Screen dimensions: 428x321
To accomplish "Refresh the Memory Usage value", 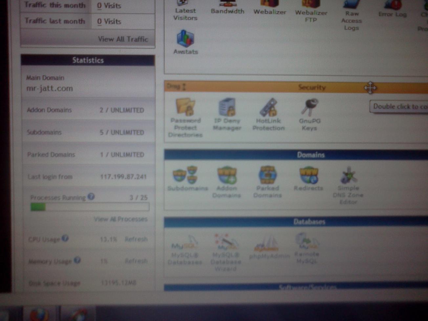I will 136,261.
